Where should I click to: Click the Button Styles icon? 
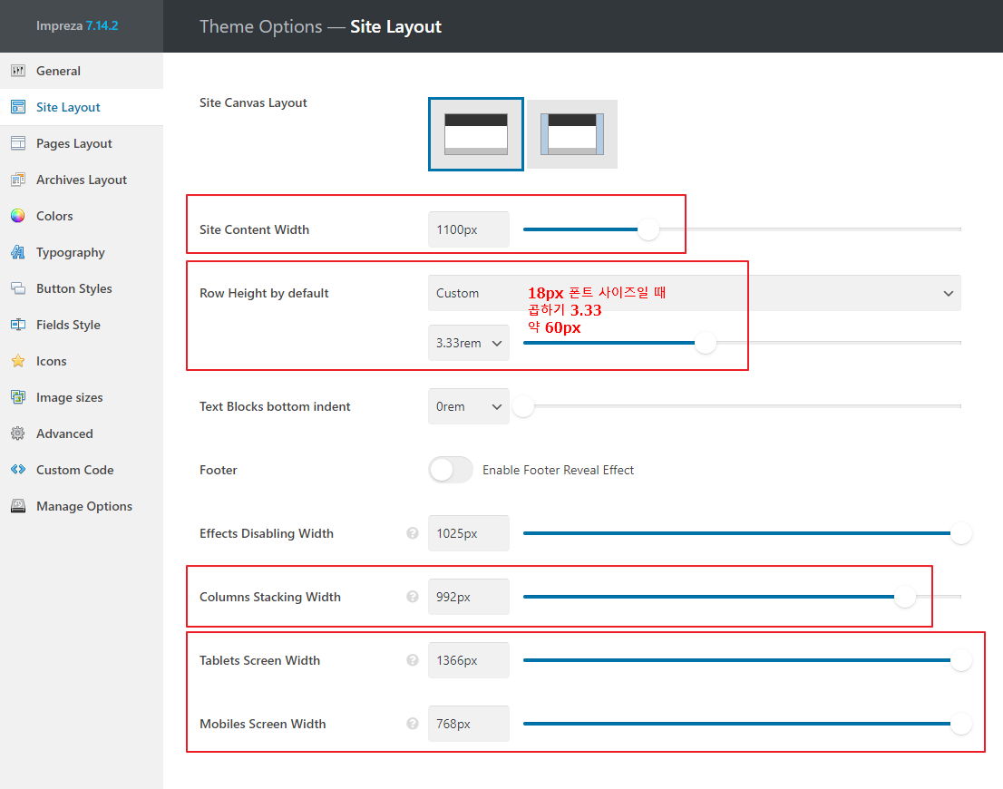pos(18,288)
